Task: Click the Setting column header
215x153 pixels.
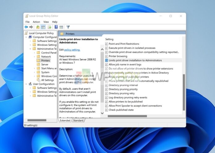Action: coord(109,39)
